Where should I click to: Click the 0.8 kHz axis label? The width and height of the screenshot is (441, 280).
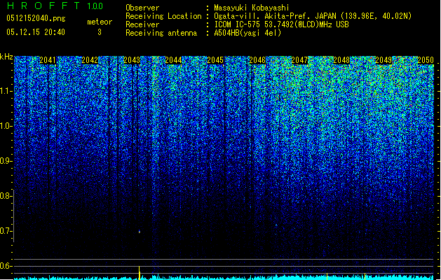pos(6,196)
